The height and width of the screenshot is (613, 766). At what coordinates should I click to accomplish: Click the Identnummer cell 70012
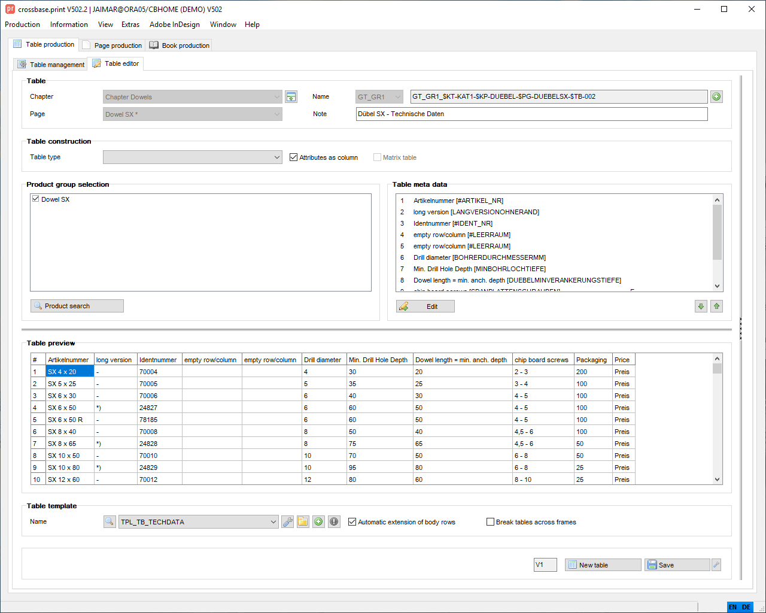click(x=160, y=480)
